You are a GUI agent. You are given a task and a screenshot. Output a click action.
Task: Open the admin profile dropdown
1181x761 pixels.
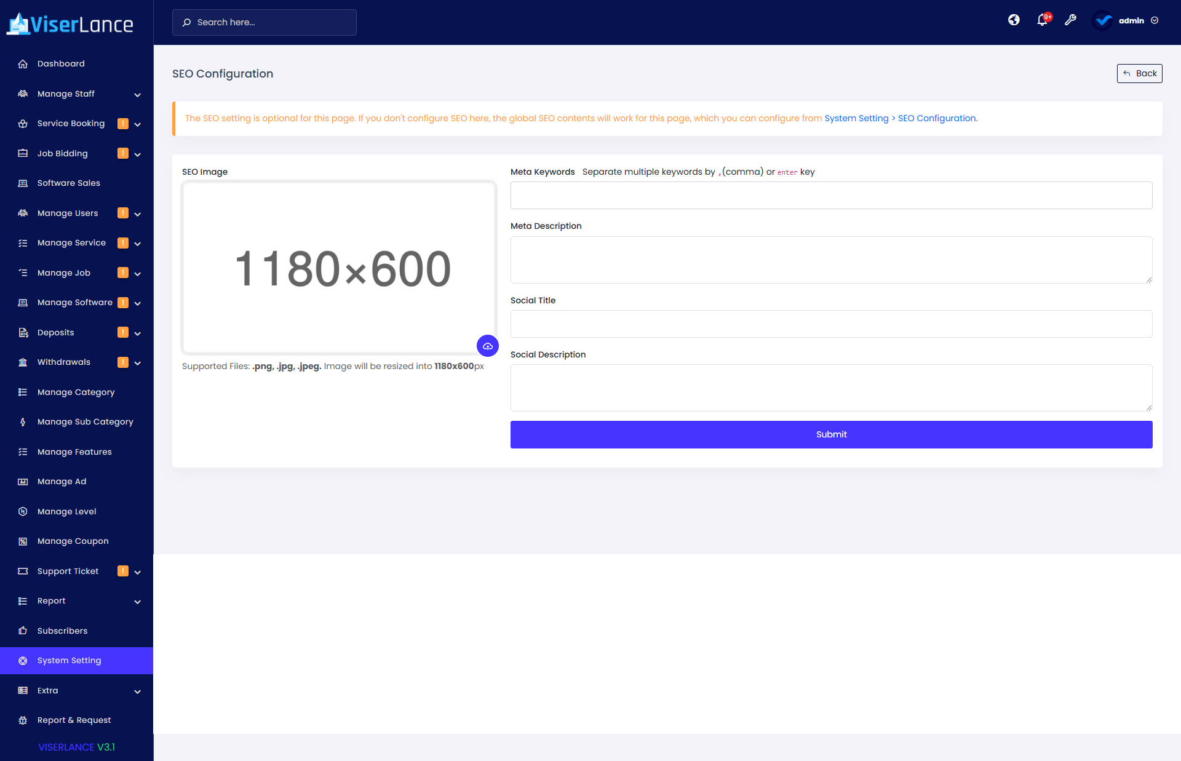[x=1132, y=20]
